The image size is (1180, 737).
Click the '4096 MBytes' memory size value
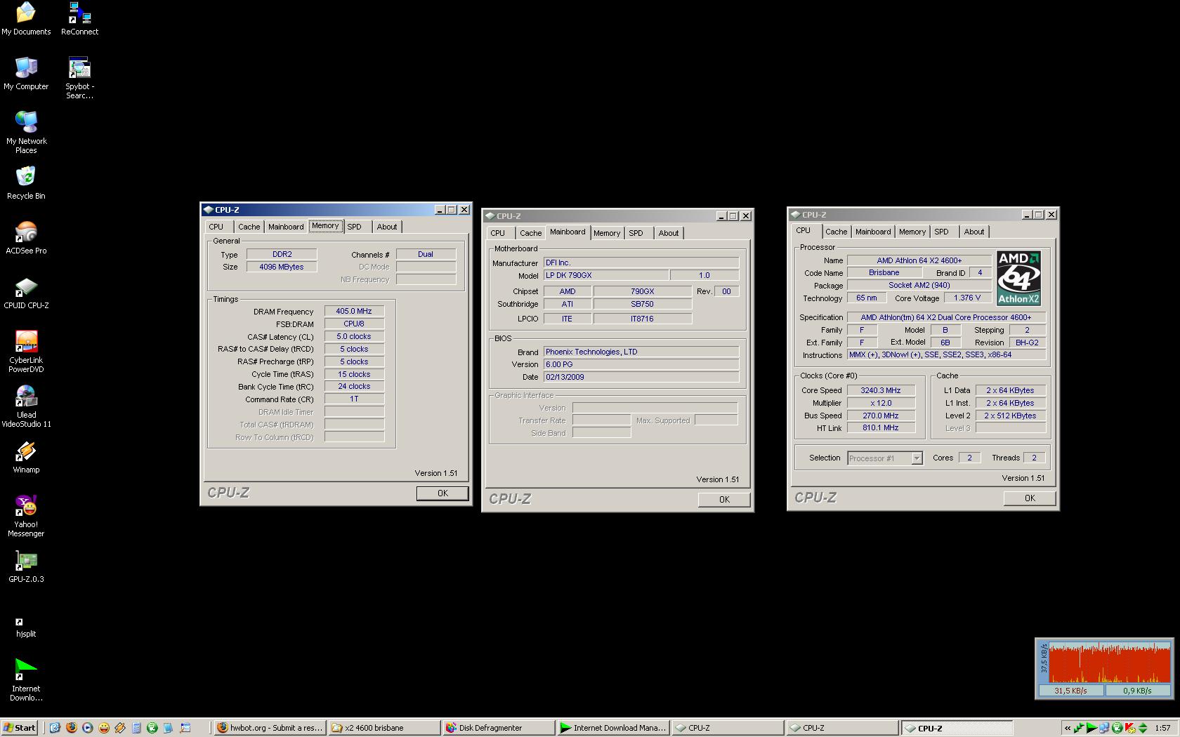pyautogui.click(x=282, y=267)
